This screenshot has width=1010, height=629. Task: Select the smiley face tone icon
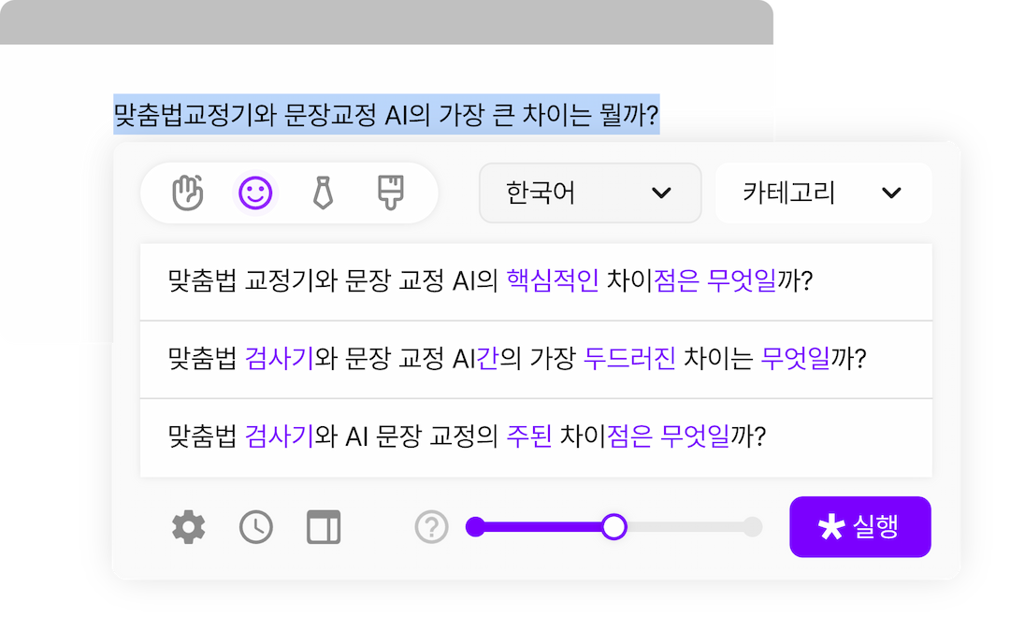(255, 193)
